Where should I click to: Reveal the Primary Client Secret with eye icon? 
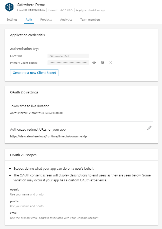tap(94, 63)
